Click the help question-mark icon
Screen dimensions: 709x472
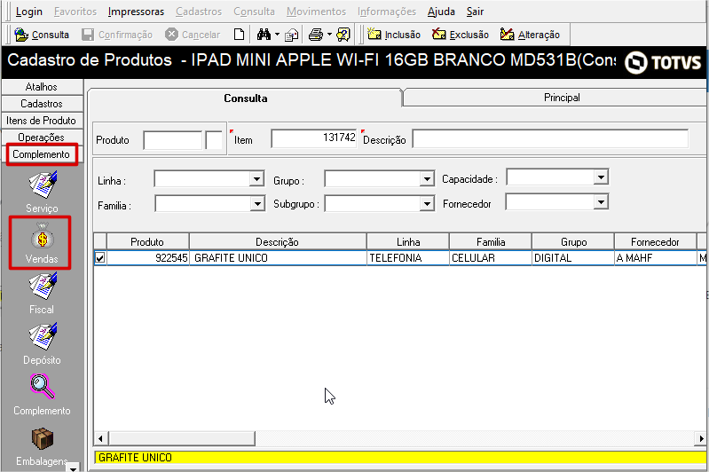click(343, 35)
